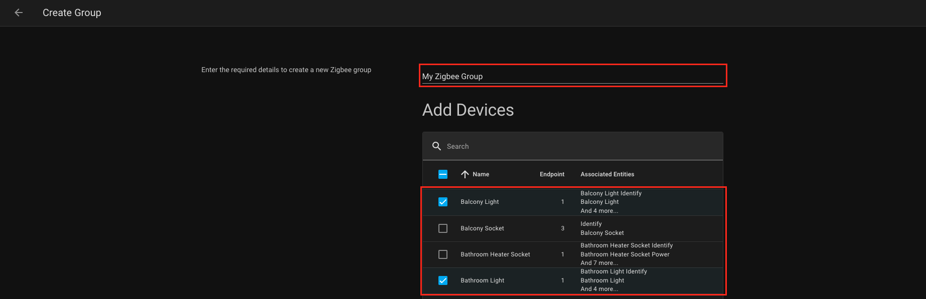Select the Bathroom Light device name
The height and width of the screenshot is (299, 926).
point(482,280)
